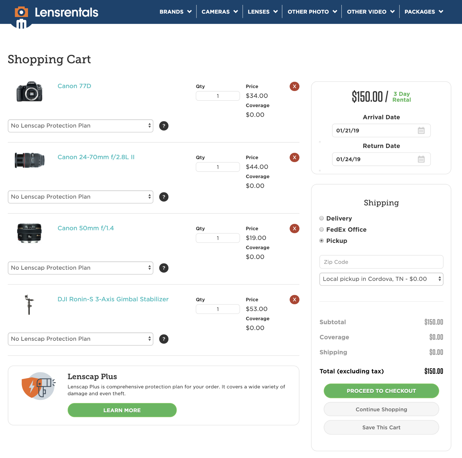Click the Lenscap Plus shield icon

click(38, 386)
